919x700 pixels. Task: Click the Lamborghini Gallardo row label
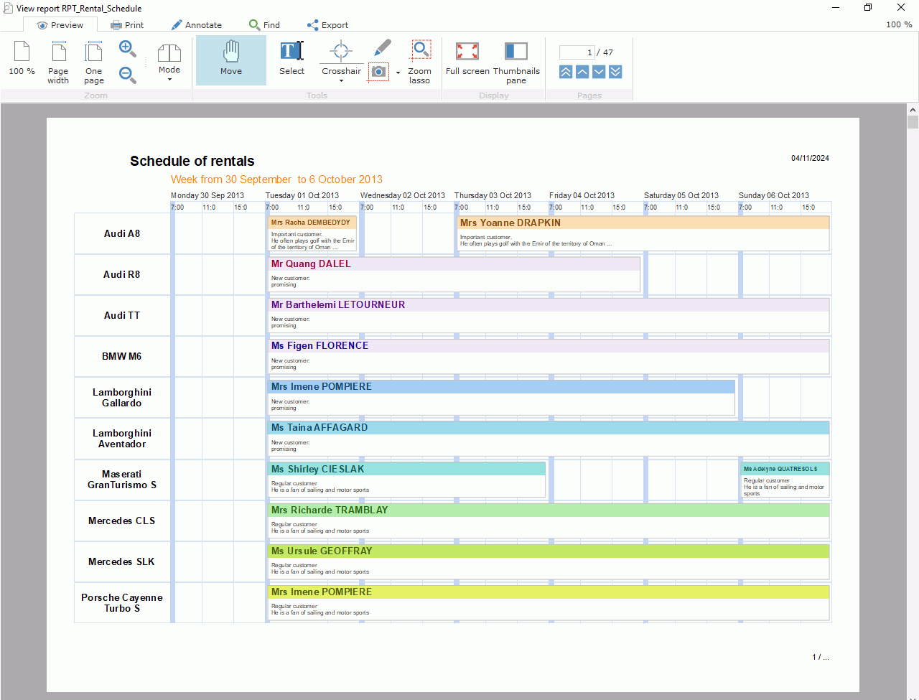point(122,398)
